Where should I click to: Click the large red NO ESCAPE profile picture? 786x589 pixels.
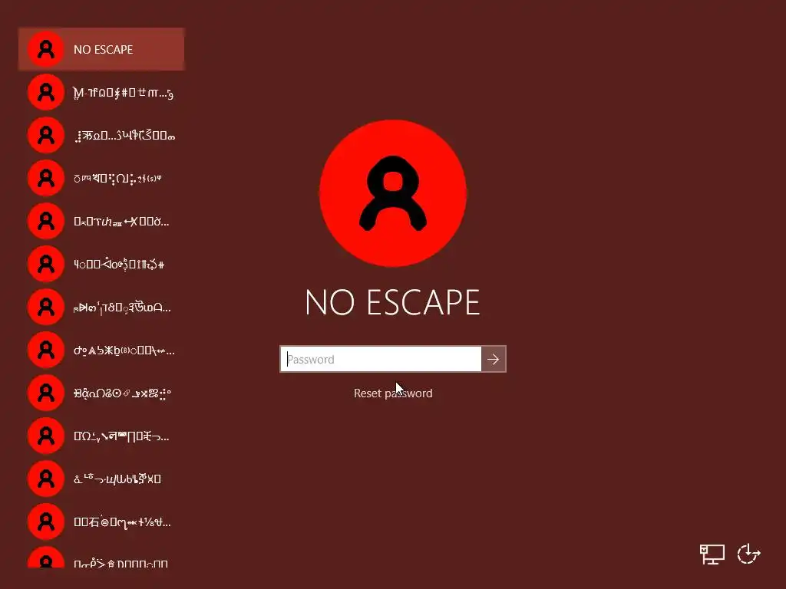point(393,193)
